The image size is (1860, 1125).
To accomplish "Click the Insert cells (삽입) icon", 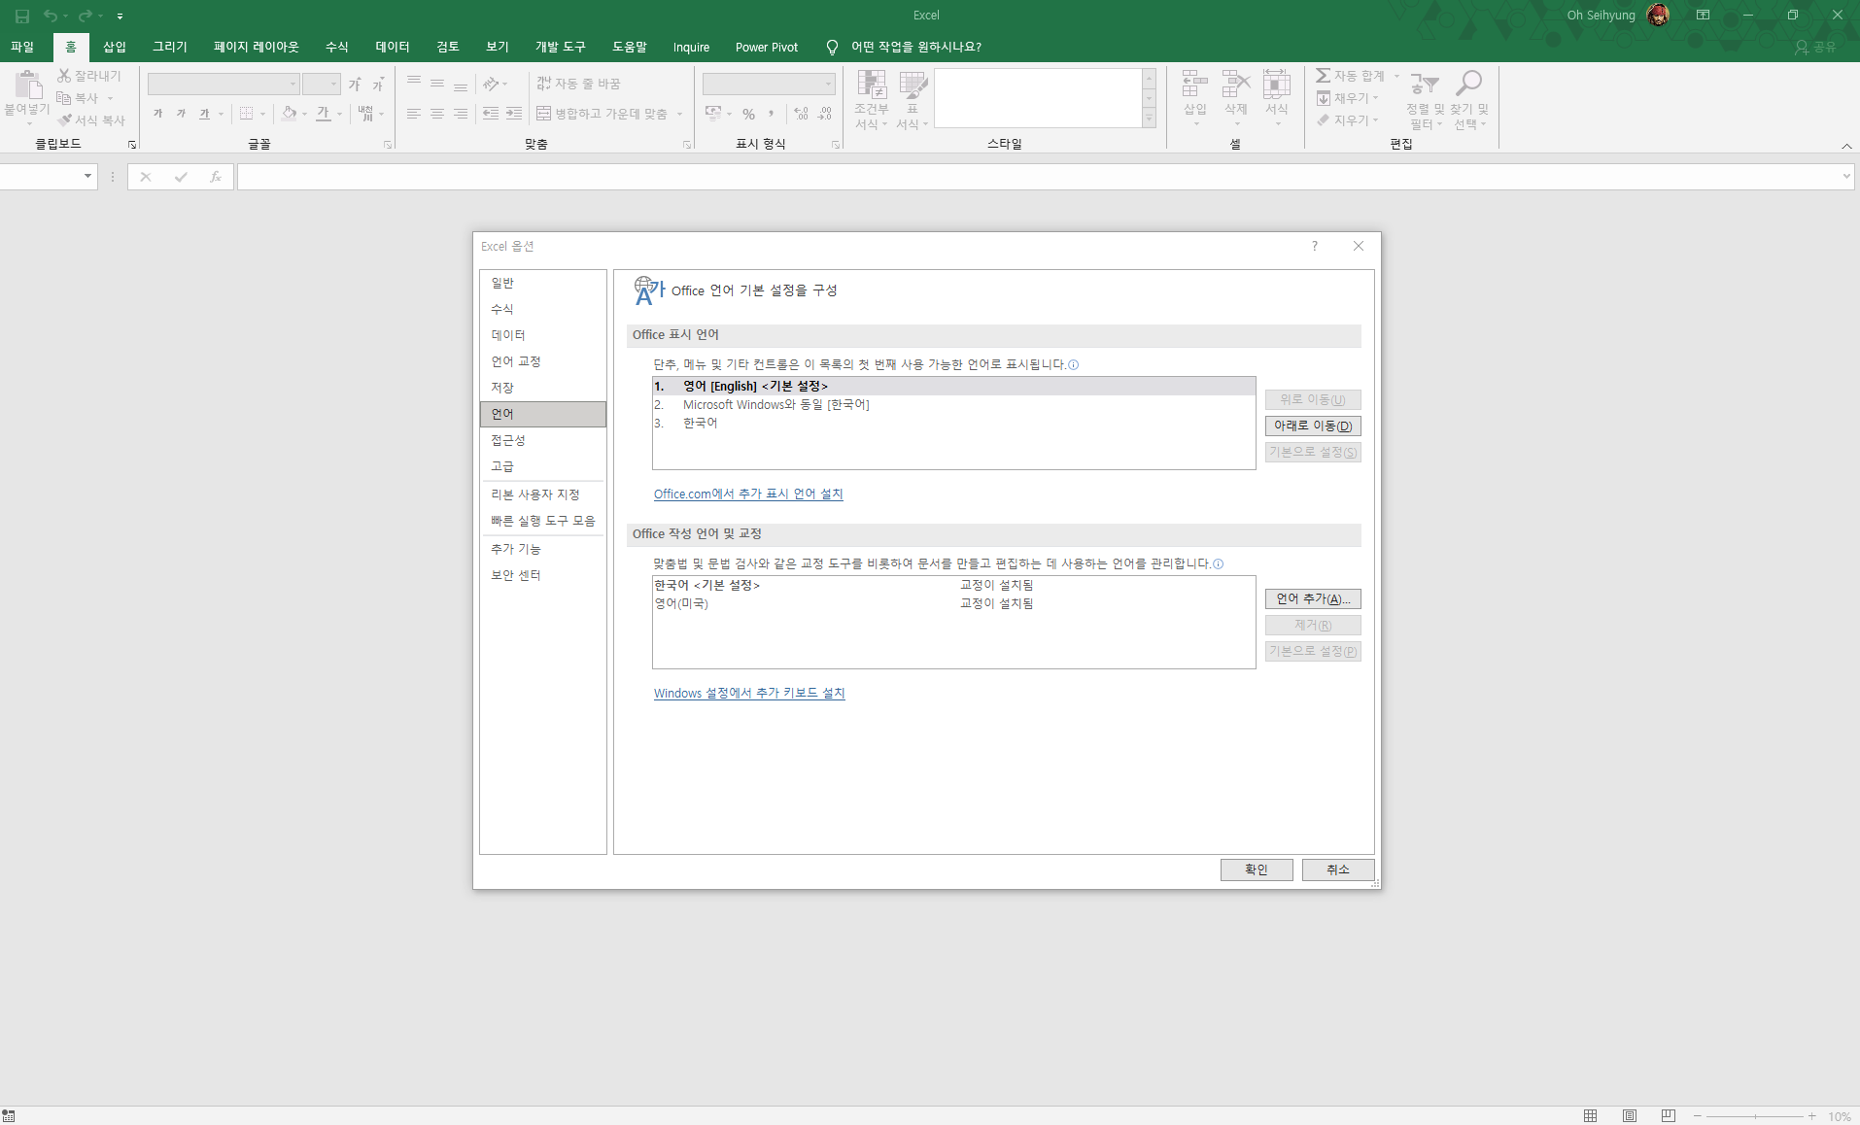I will (1194, 85).
